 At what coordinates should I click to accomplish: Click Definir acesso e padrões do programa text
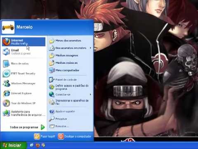[x=72, y=87]
